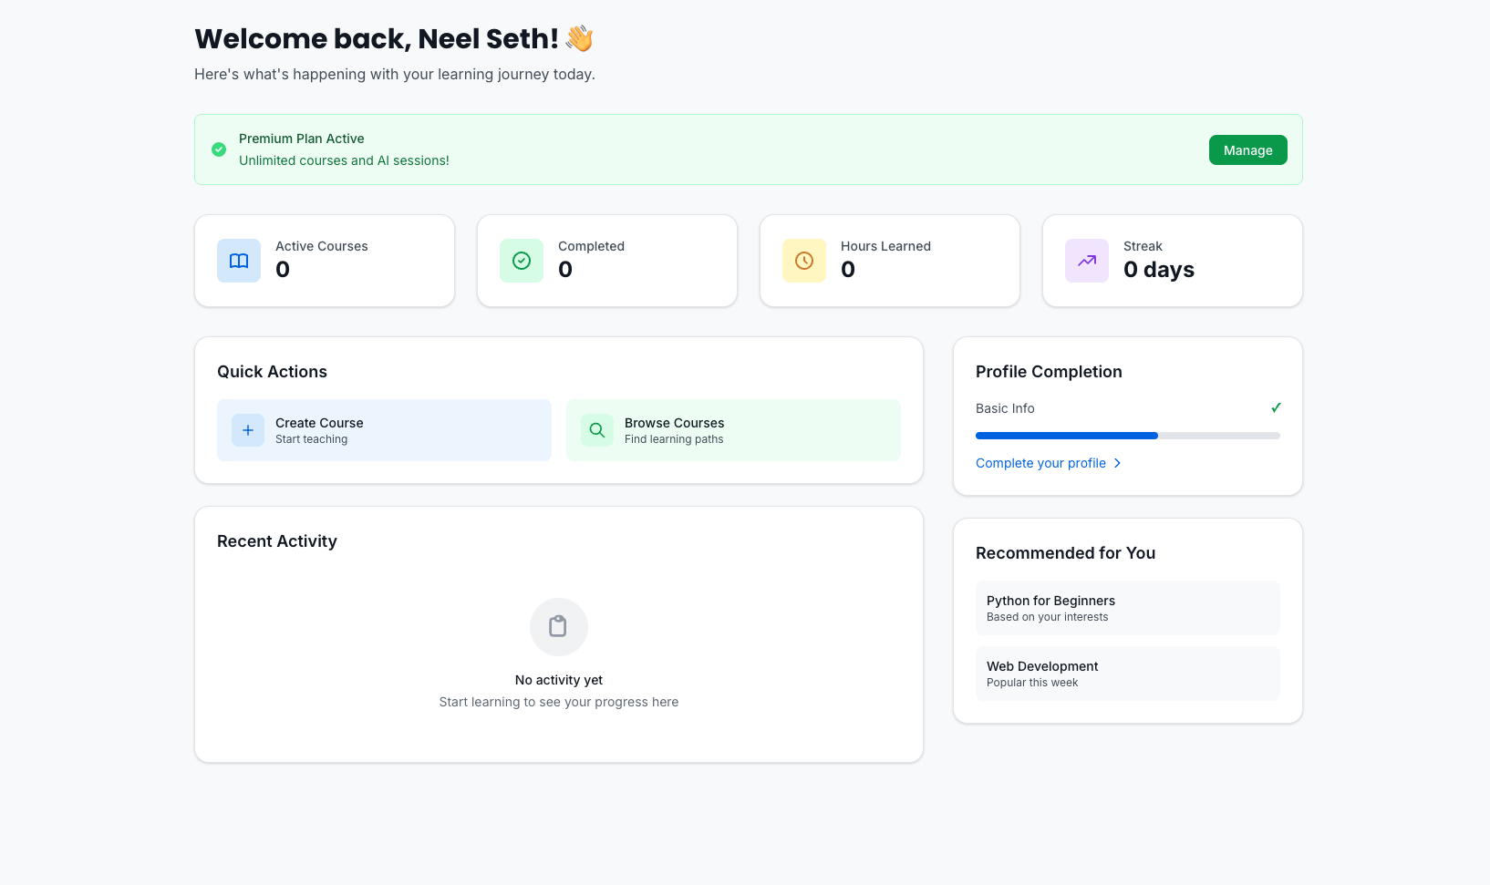The width and height of the screenshot is (1490, 885).
Task: Click the Unlimited courses and AI sessions text
Action: tap(344, 160)
